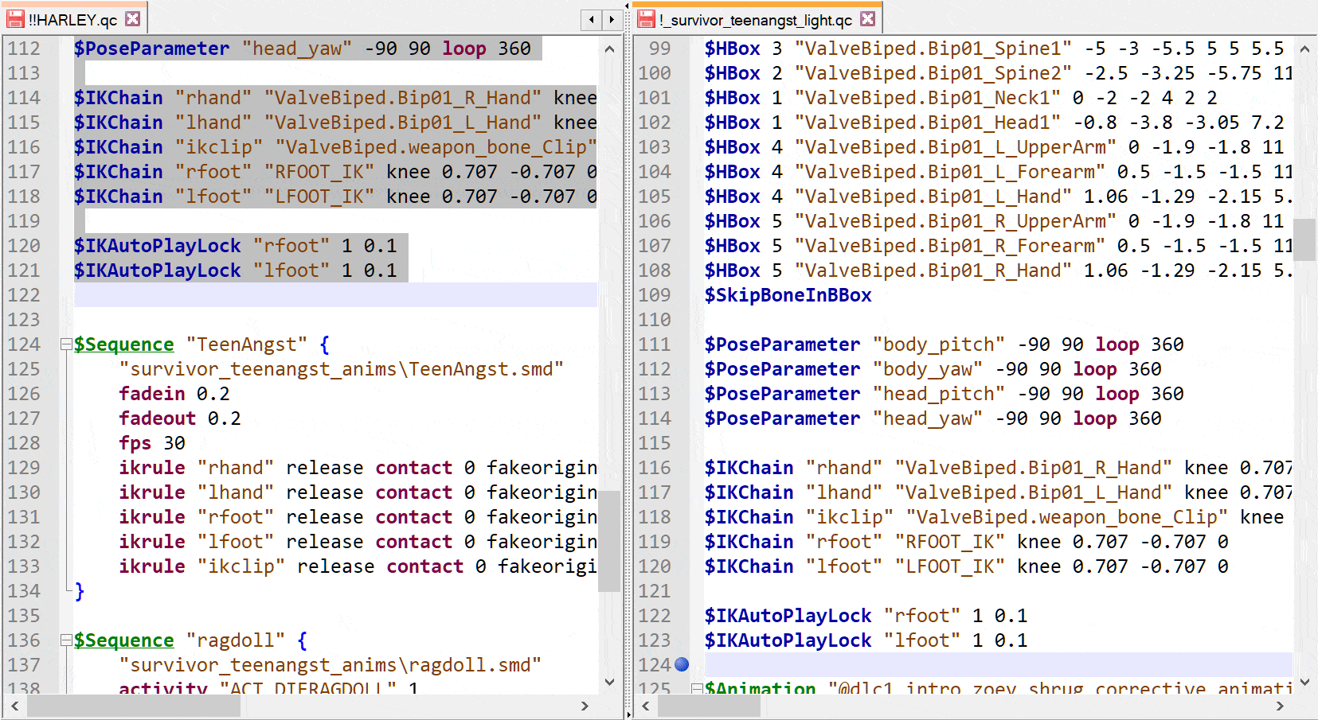
Task: Click the left arrow of left pane horizontal scrollbar
Action: tap(14, 706)
